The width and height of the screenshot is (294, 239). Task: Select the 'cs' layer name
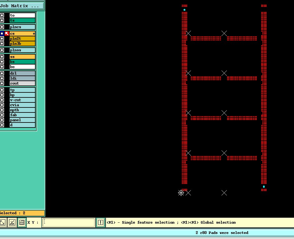[x=22, y=34]
